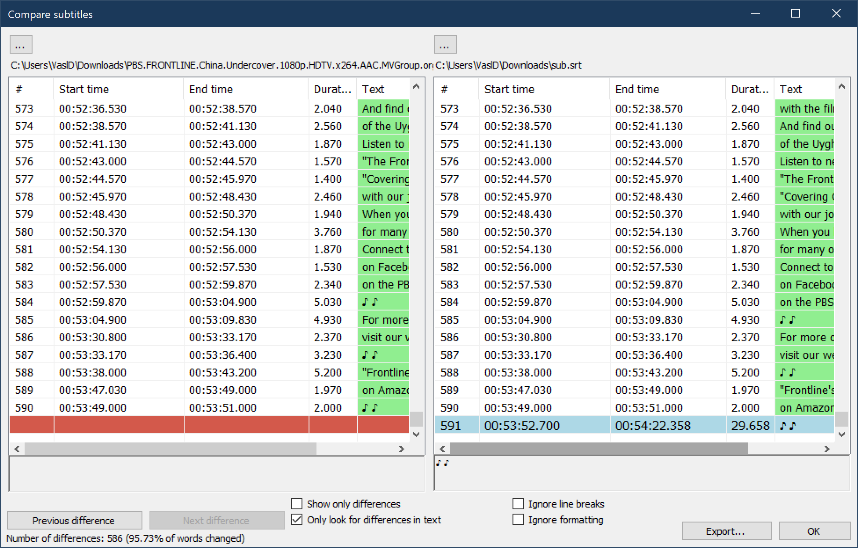Click the Previous difference button
Screen dimensions: 858x548
(73, 520)
